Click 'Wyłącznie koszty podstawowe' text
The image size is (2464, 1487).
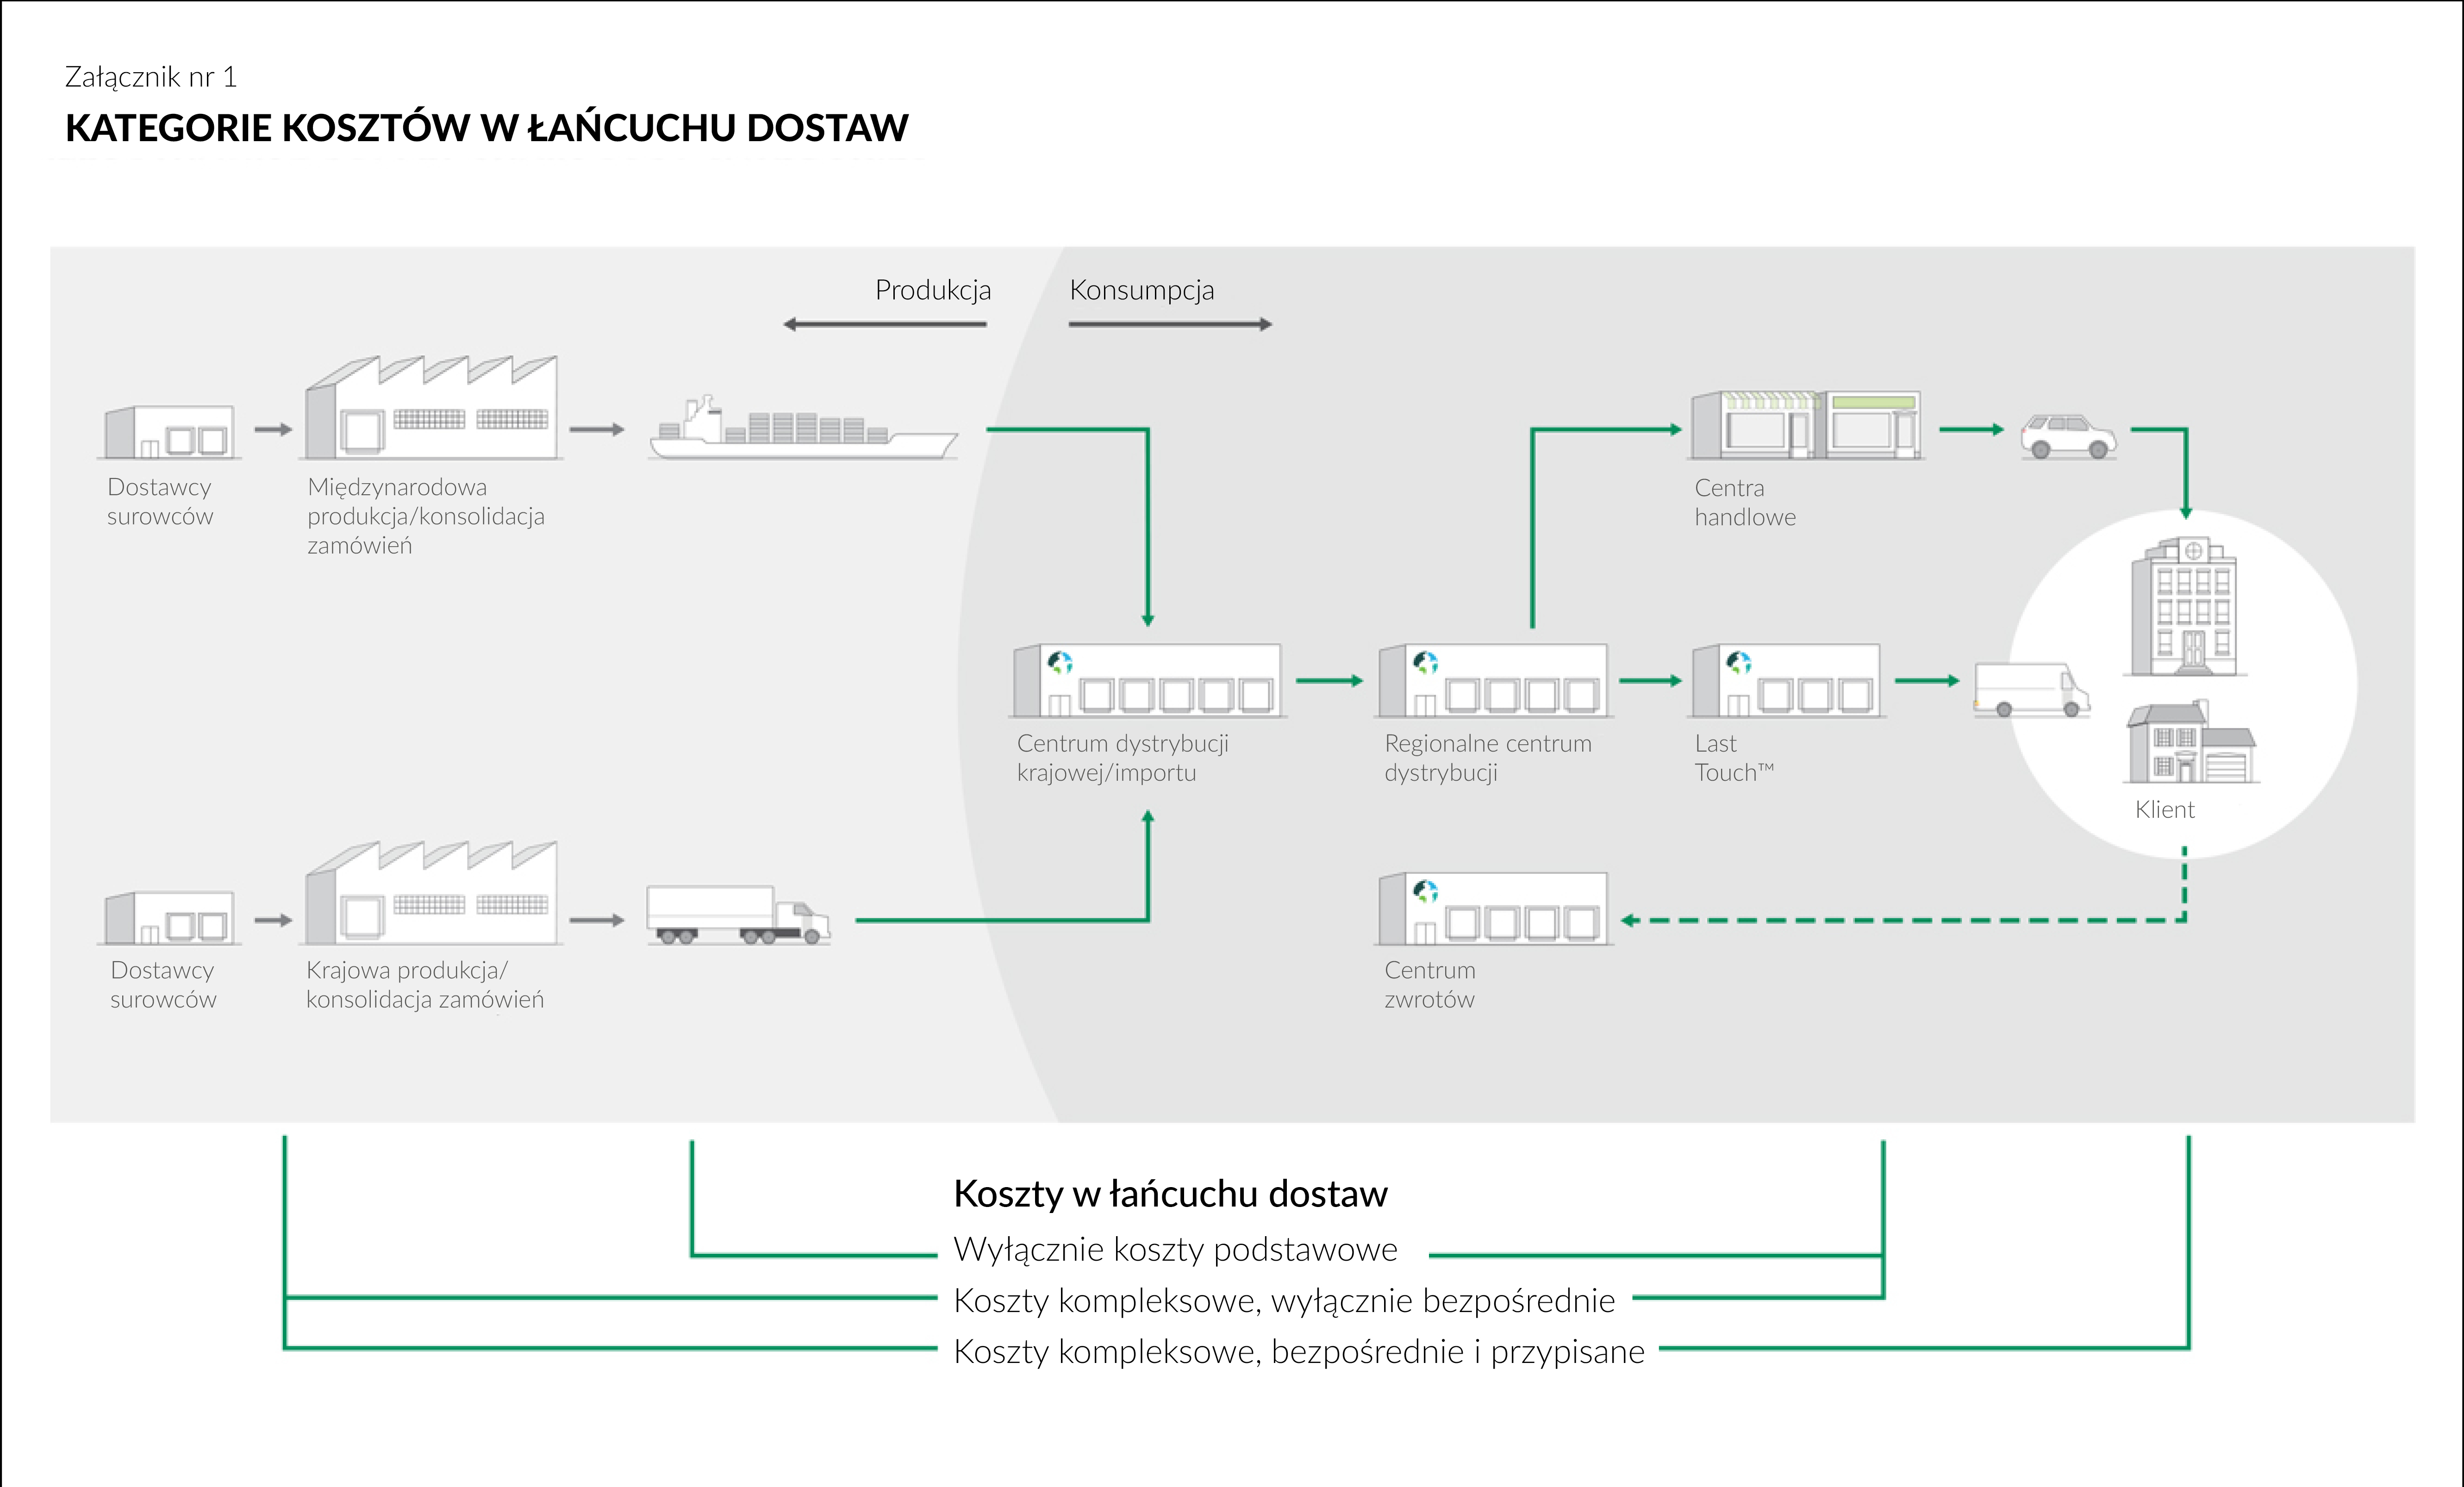click(x=1176, y=1249)
